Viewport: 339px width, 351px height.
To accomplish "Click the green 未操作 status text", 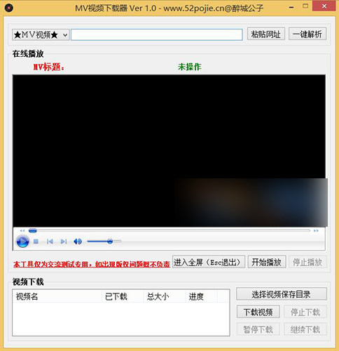I will coord(189,67).
